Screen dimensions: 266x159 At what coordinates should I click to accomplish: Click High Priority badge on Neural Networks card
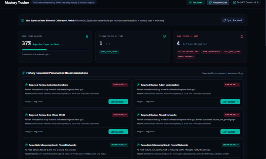pyautogui.click(x=232, y=115)
